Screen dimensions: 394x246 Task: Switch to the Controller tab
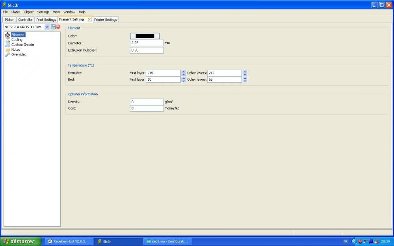coord(25,20)
